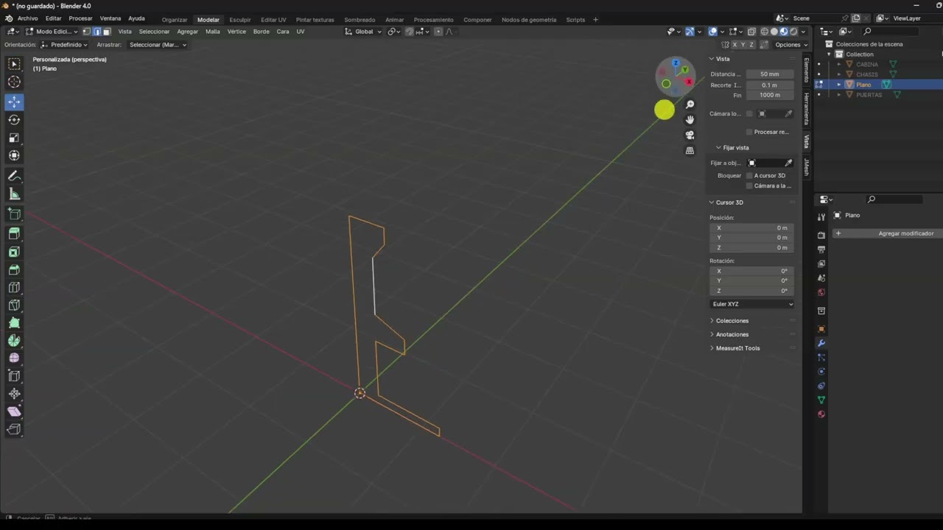Expand the Colecciones panel

point(732,321)
